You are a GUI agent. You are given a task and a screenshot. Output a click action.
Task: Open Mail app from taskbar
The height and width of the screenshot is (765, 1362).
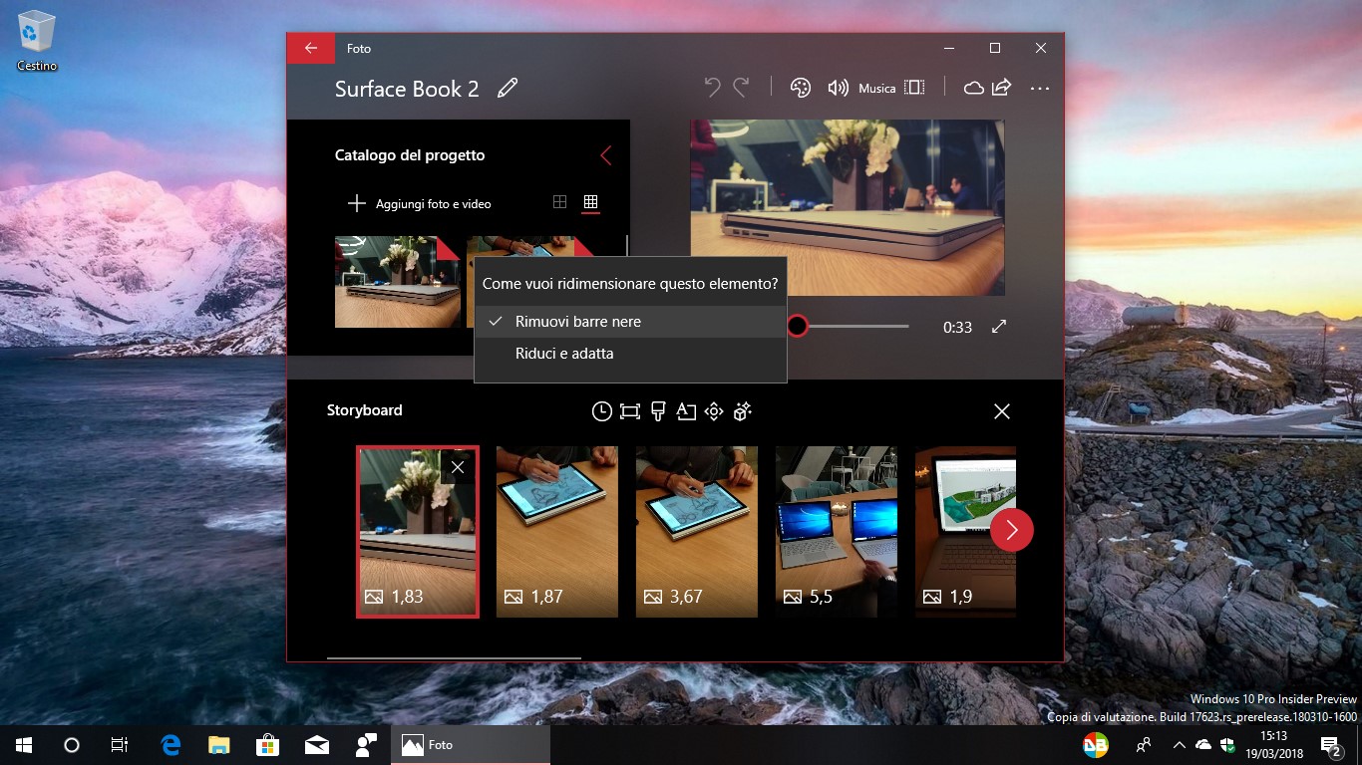pos(317,744)
